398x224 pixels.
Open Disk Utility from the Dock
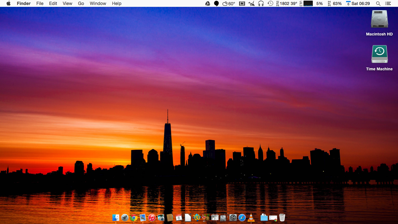pyautogui.click(x=224, y=217)
